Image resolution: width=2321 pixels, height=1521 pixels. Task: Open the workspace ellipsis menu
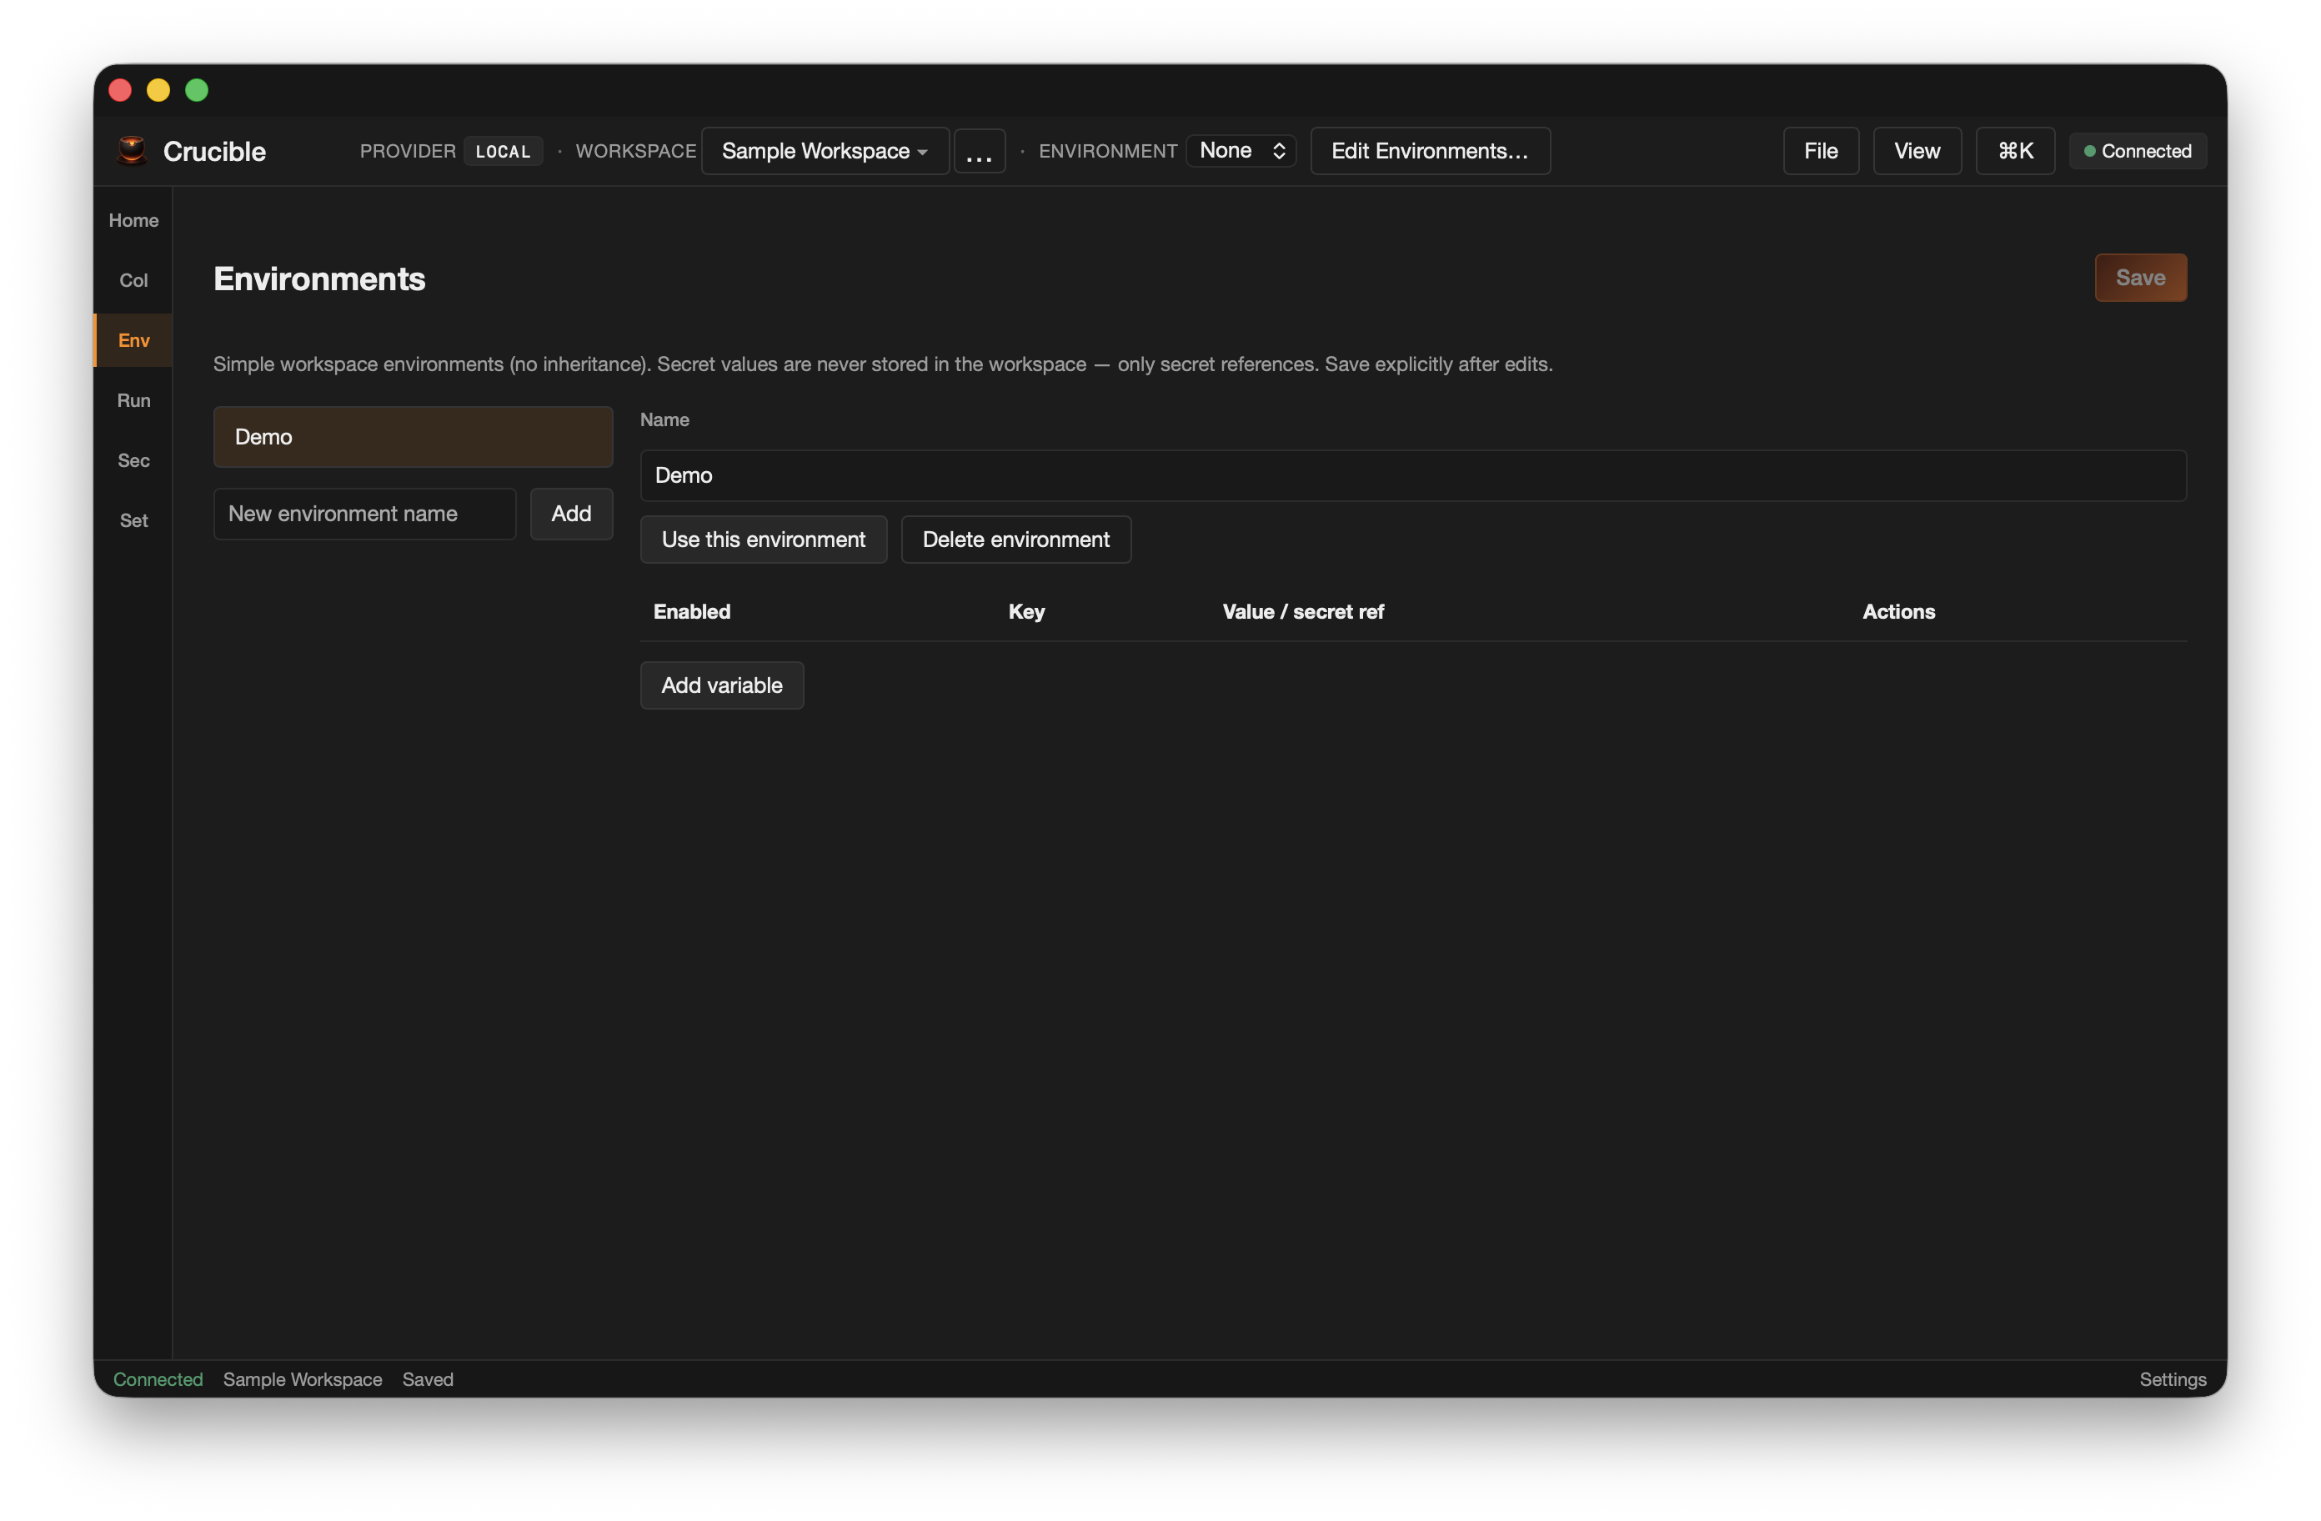978,150
